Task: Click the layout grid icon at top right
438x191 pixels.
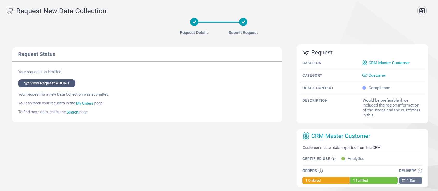Action: 422,11
